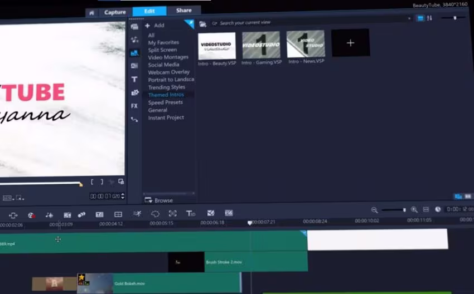Switch to the Edit tab

(149, 11)
